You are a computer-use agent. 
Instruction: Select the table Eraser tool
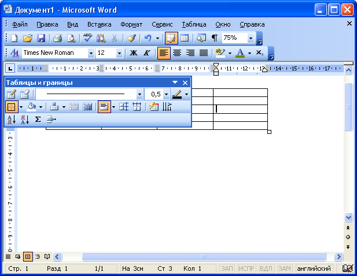pyautogui.click(x=24, y=94)
